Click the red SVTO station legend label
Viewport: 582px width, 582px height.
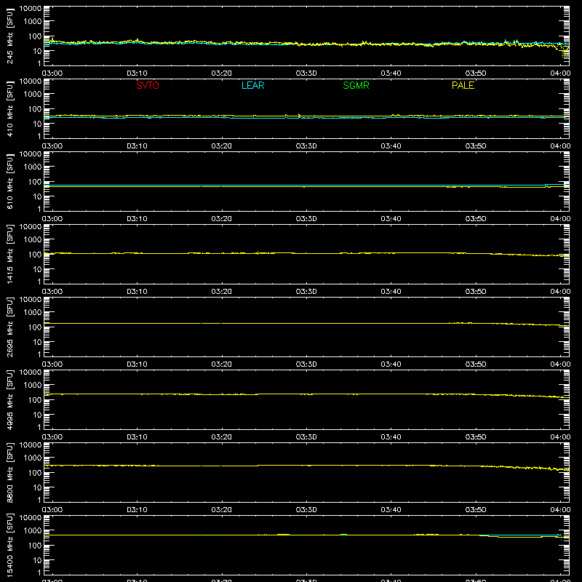pyautogui.click(x=148, y=85)
